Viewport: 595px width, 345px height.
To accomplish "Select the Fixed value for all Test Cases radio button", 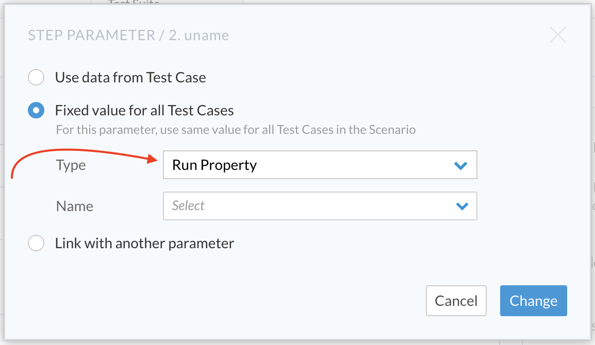I will [36, 110].
